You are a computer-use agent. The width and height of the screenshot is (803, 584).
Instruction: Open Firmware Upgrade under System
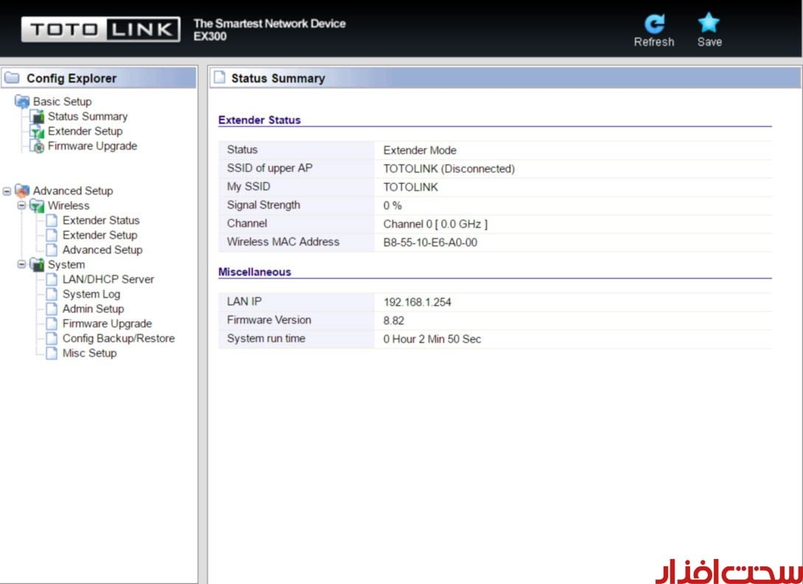click(x=107, y=324)
